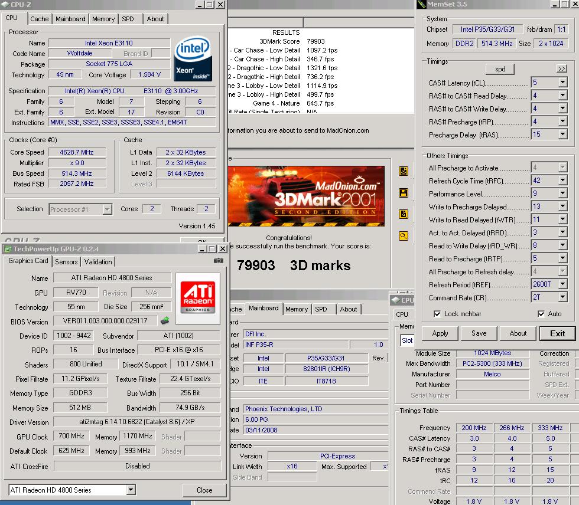The width and height of the screenshot is (579, 505).
Task: Click the ATI Radeon logo in GPU-Z
Action: 197,298
